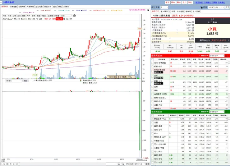The height and width of the screenshot is (166, 230).
Task: Set chart range to 1年
Action: tap(136, 164)
